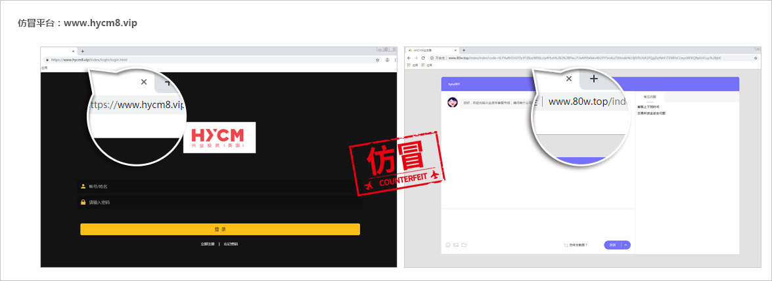This screenshot has height=281, width=772.
Task: Close the HYCM兴业投资 tab
Action: tap(455, 50)
